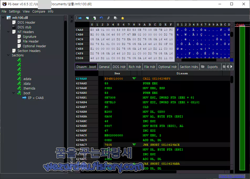Click the EP = C4A8 entry point arrow
Image resolution: width=250 pixels, height=179 pixels.
point(24,98)
